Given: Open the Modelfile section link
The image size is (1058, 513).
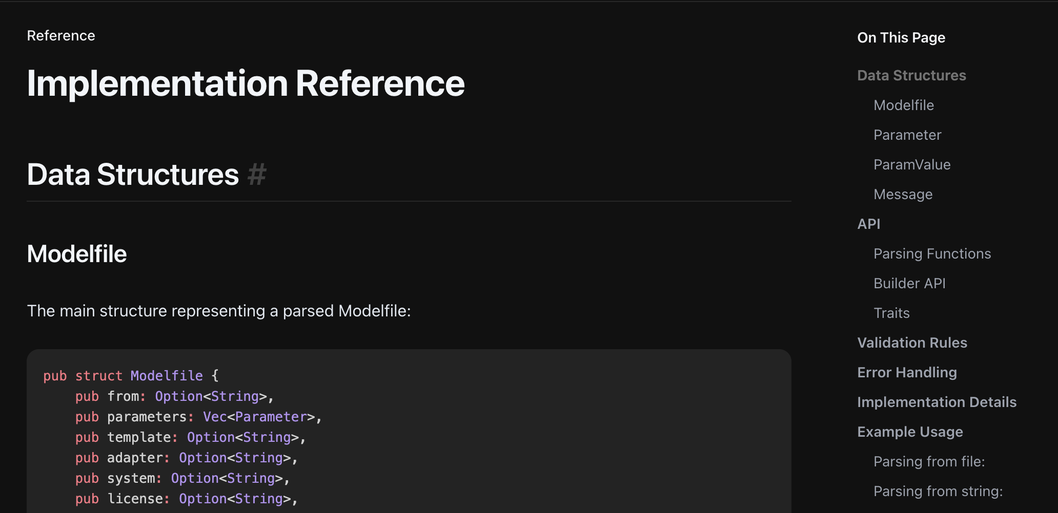Looking at the screenshot, I should click(903, 105).
